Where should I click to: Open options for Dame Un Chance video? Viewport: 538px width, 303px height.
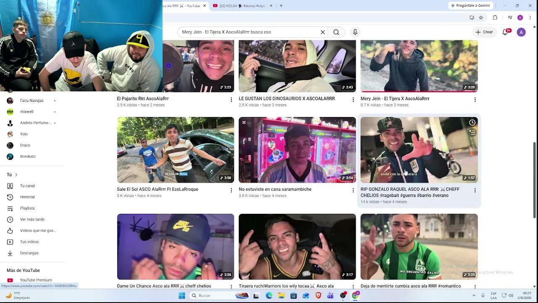(231, 287)
